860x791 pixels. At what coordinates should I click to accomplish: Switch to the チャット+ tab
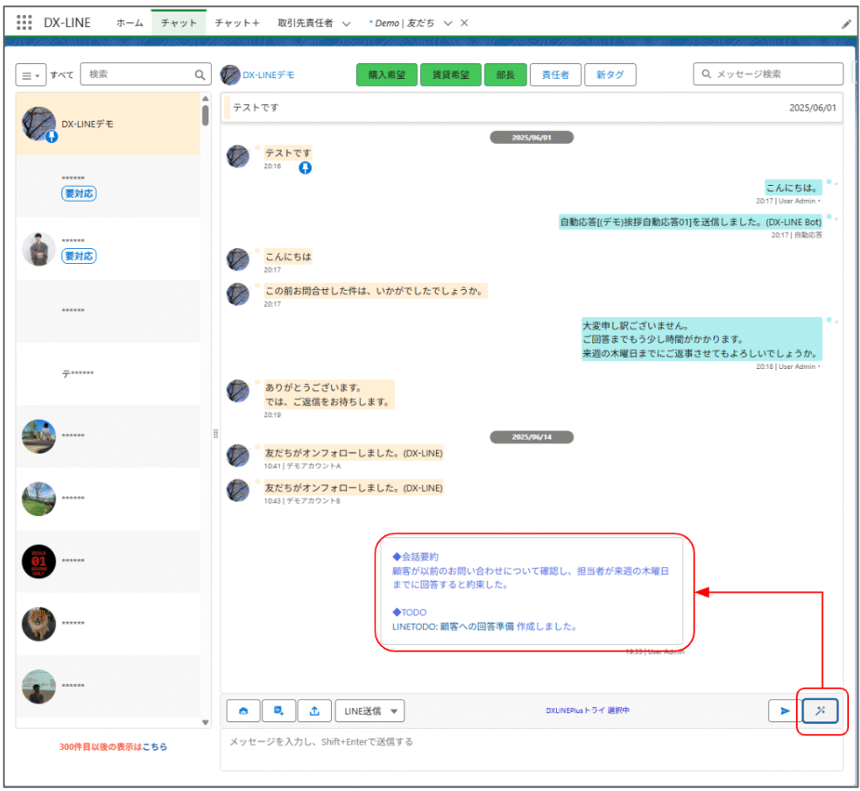point(237,24)
